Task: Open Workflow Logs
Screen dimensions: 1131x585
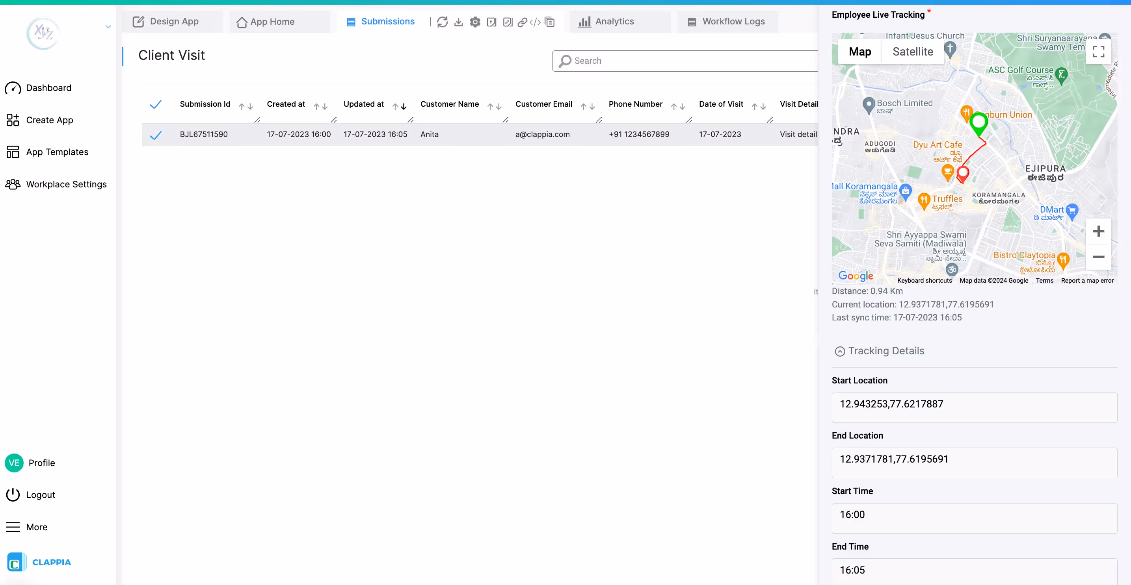Action: click(x=727, y=22)
